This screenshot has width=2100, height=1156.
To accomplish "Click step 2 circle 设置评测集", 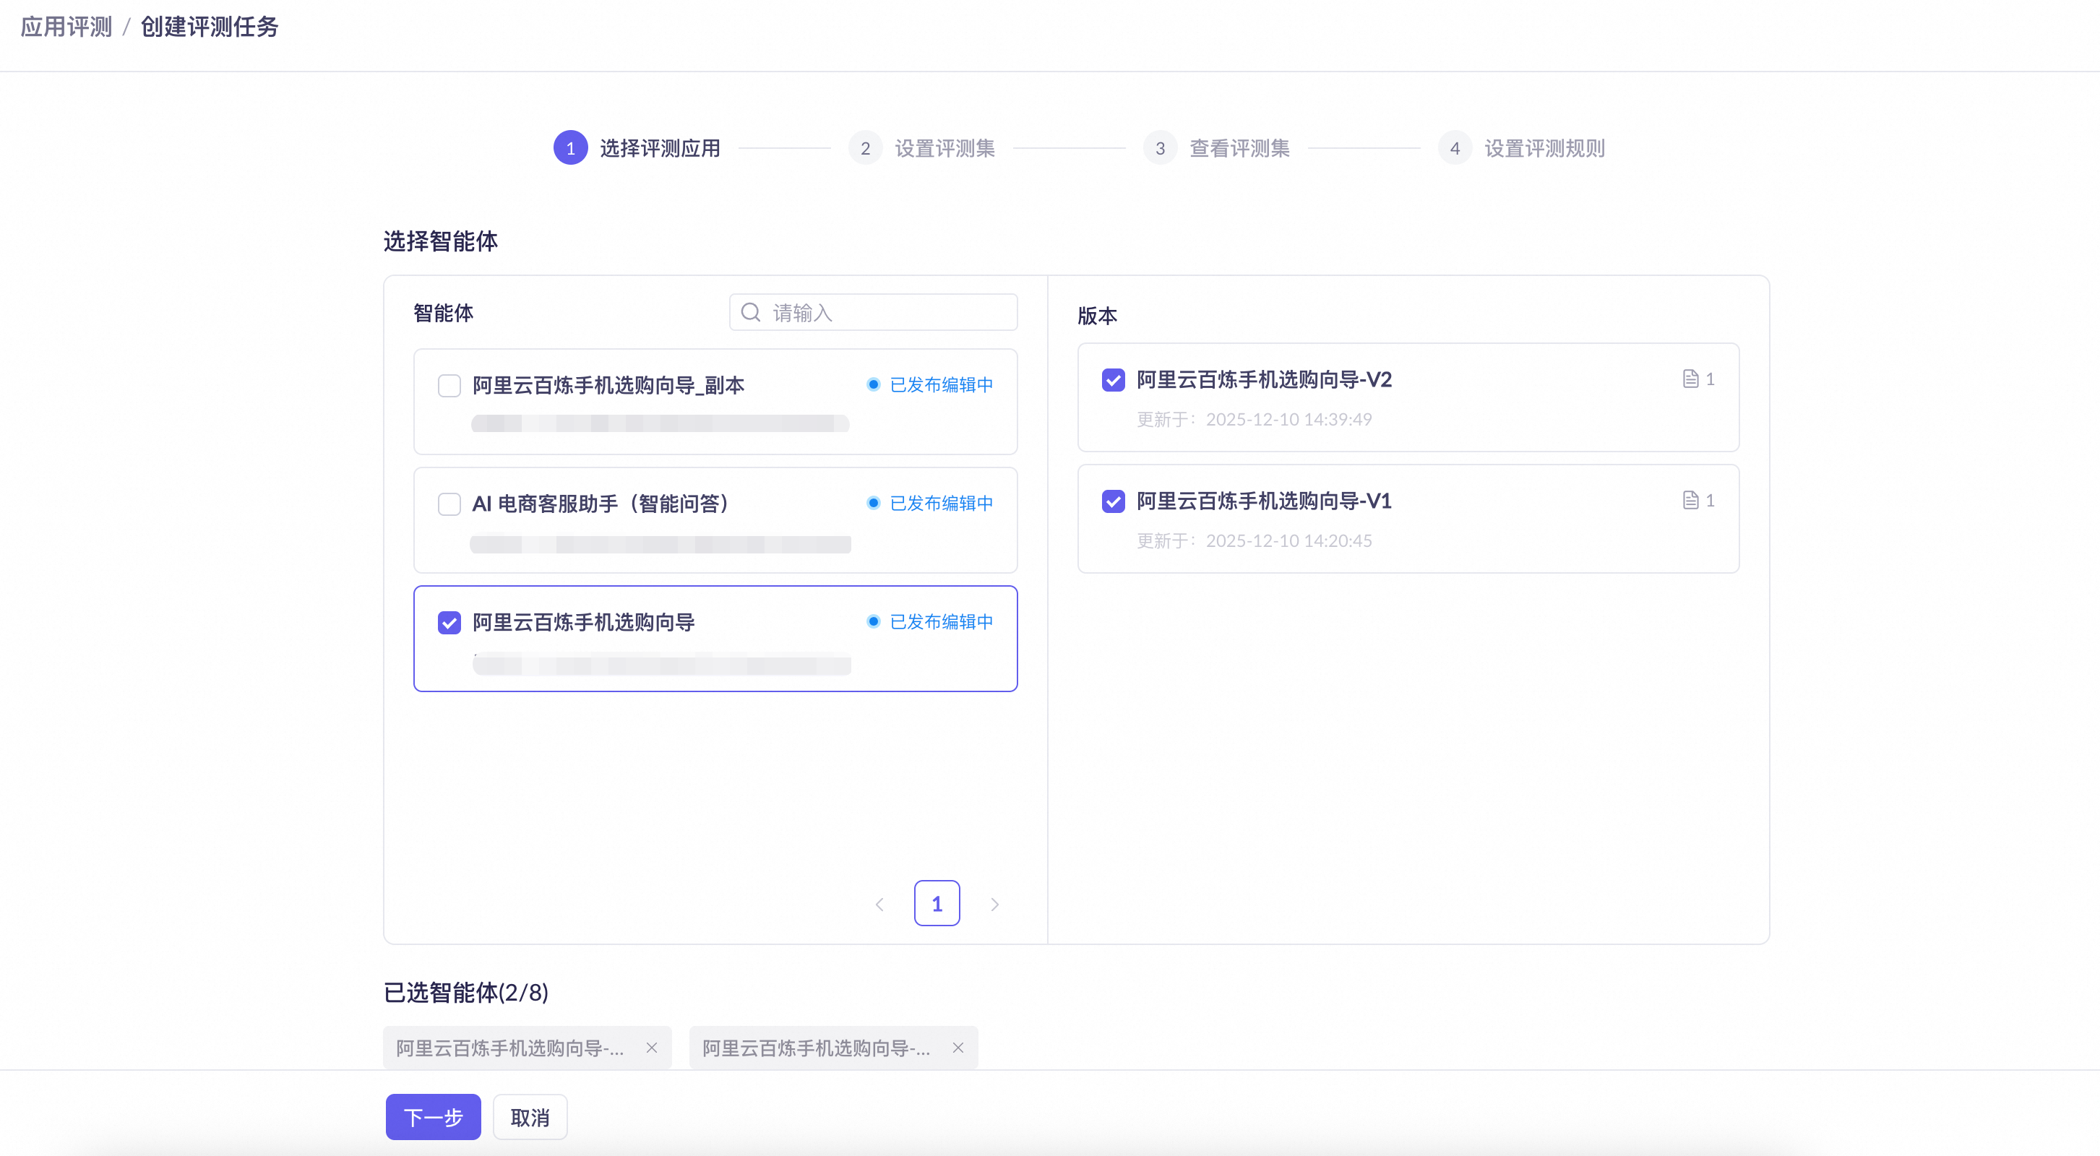I will click(x=865, y=148).
